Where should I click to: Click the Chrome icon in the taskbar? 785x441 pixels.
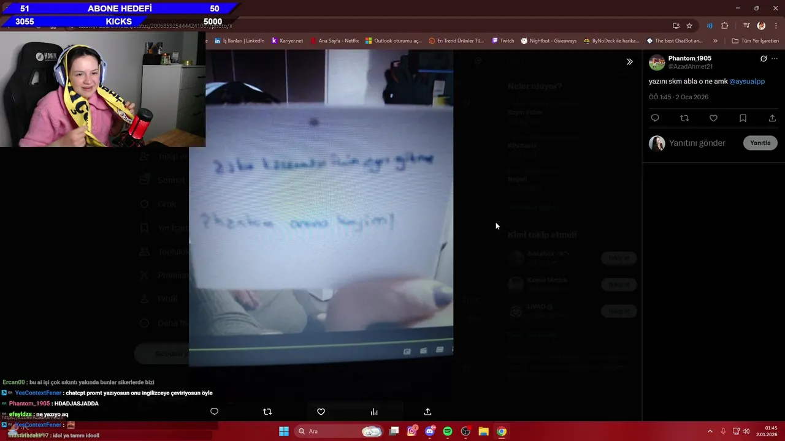point(502,431)
